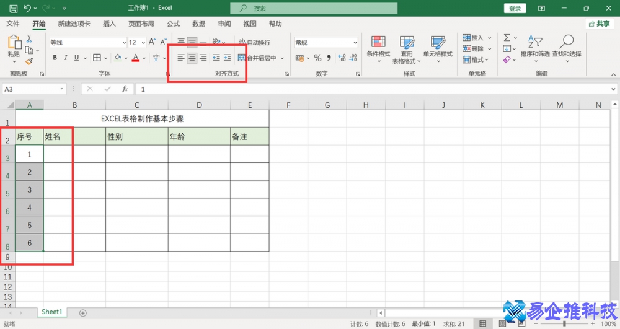Click the AutoSum sigma icon
Image resolution: width=620 pixels, height=329 pixels.
click(x=507, y=38)
